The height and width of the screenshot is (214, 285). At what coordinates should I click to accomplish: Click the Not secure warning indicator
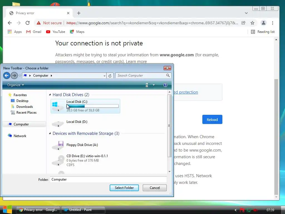(x=49, y=23)
